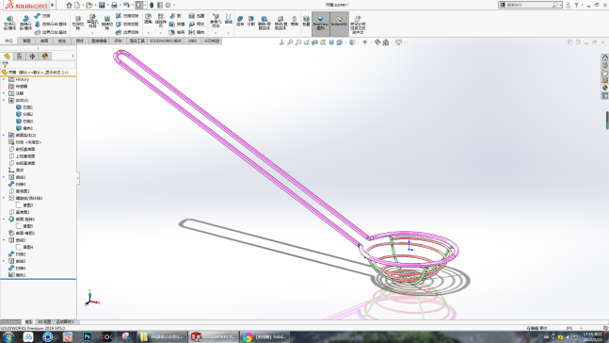The width and height of the screenshot is (609, 343).
Task: Select the Revolved Boss/Base tool
Action: [25, 23]
